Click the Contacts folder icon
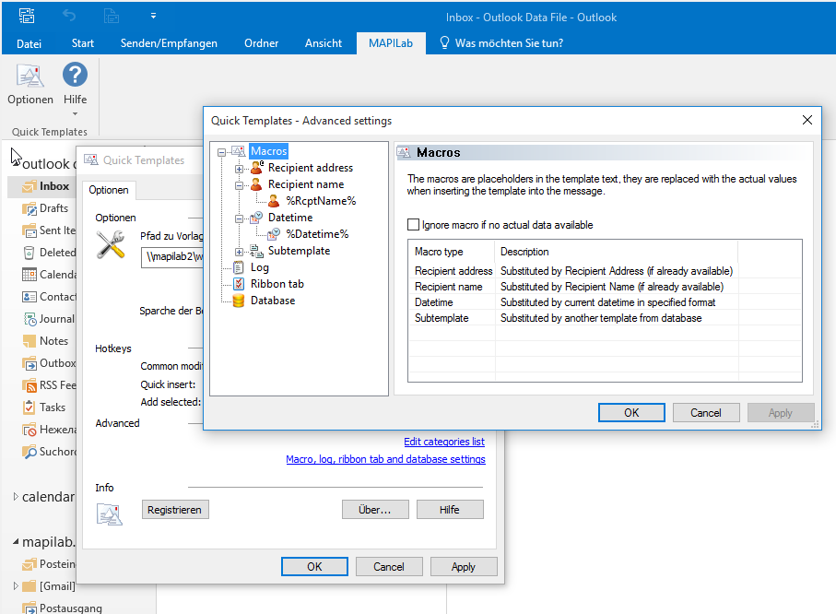Image resolution: width=836 pixels, height=614 pixels. (x=29, y=297)
